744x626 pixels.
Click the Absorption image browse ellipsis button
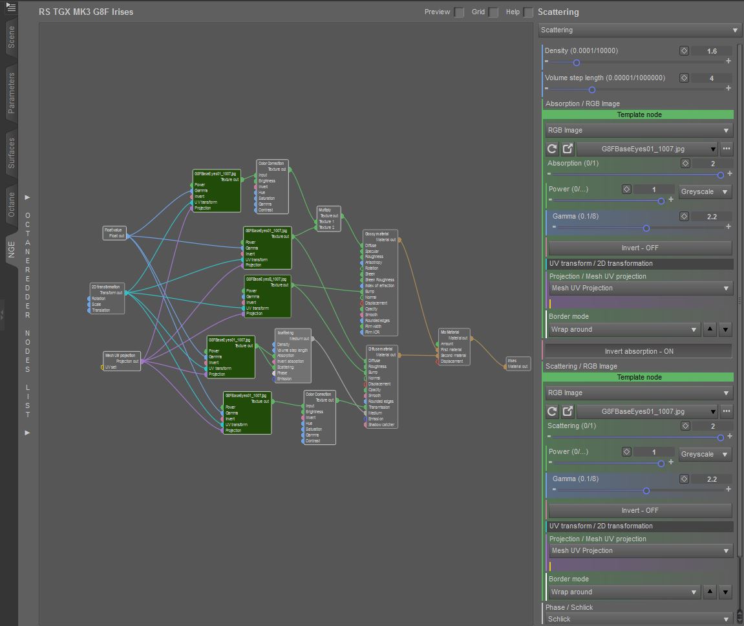[727, 149]
